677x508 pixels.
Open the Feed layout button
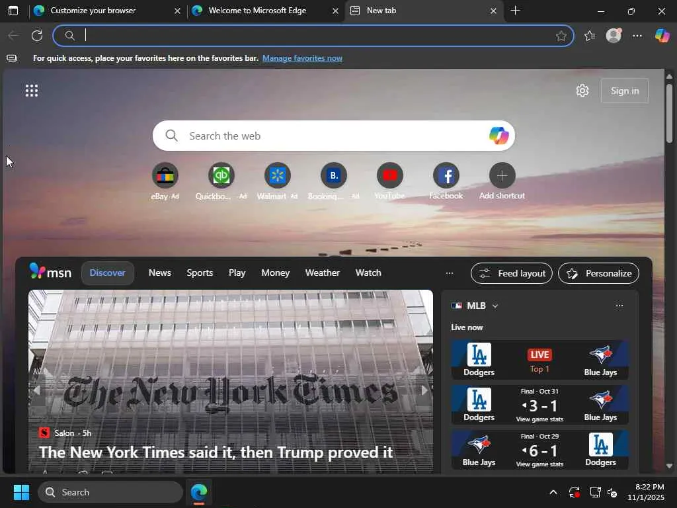[x=512, y=273]
